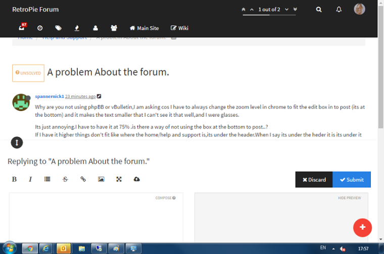384x254 pixels.
Task: Click the scrollbar down arrow
Action: click(381, 239)
